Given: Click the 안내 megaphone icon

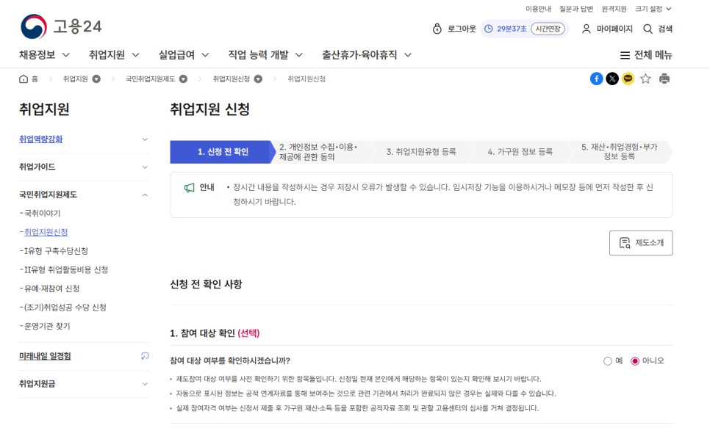Looking at the screenshot, I should [190, 187].
